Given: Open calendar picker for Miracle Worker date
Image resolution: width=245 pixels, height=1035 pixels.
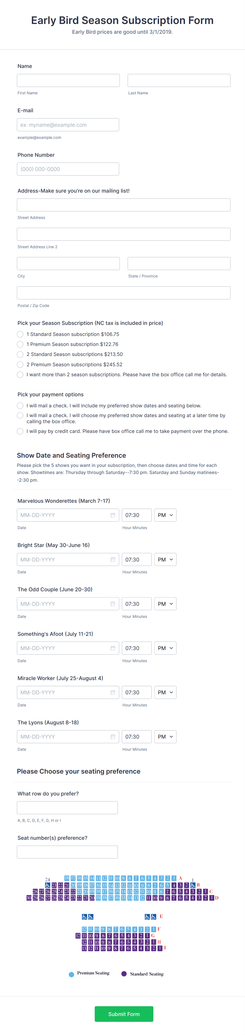Looking at the screenshot, I should tap(113, 692).
